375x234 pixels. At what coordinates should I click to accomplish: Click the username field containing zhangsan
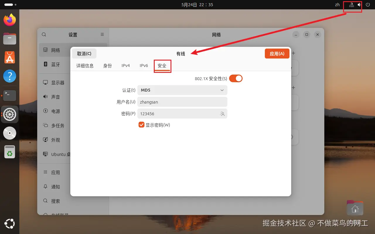click(182, 102)
